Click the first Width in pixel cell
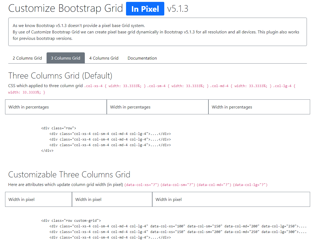Viewport: 320px width, 241px height. point(39,199)
